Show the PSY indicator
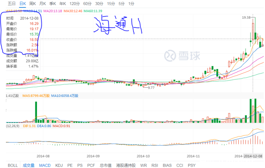The image size is (265, 168). click(192, 165)
